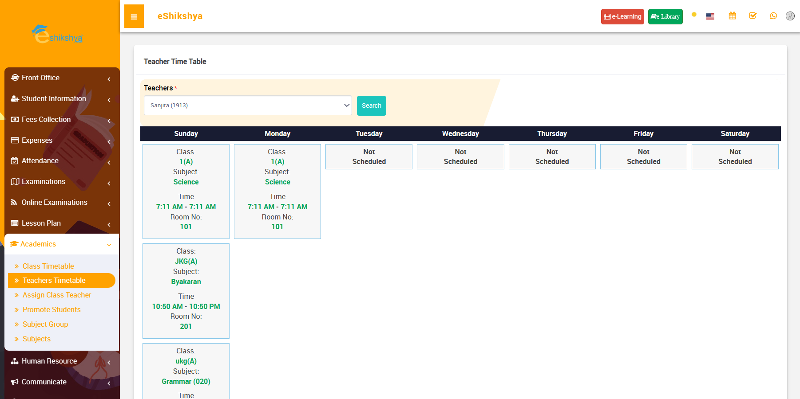Go to Assign Class Teacher page
Screen dimensions: 800x399
56,295
